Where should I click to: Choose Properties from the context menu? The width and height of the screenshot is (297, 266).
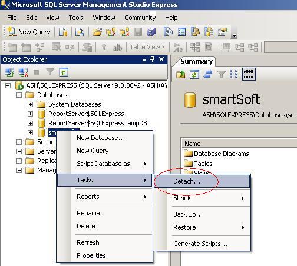click(91, 255)
